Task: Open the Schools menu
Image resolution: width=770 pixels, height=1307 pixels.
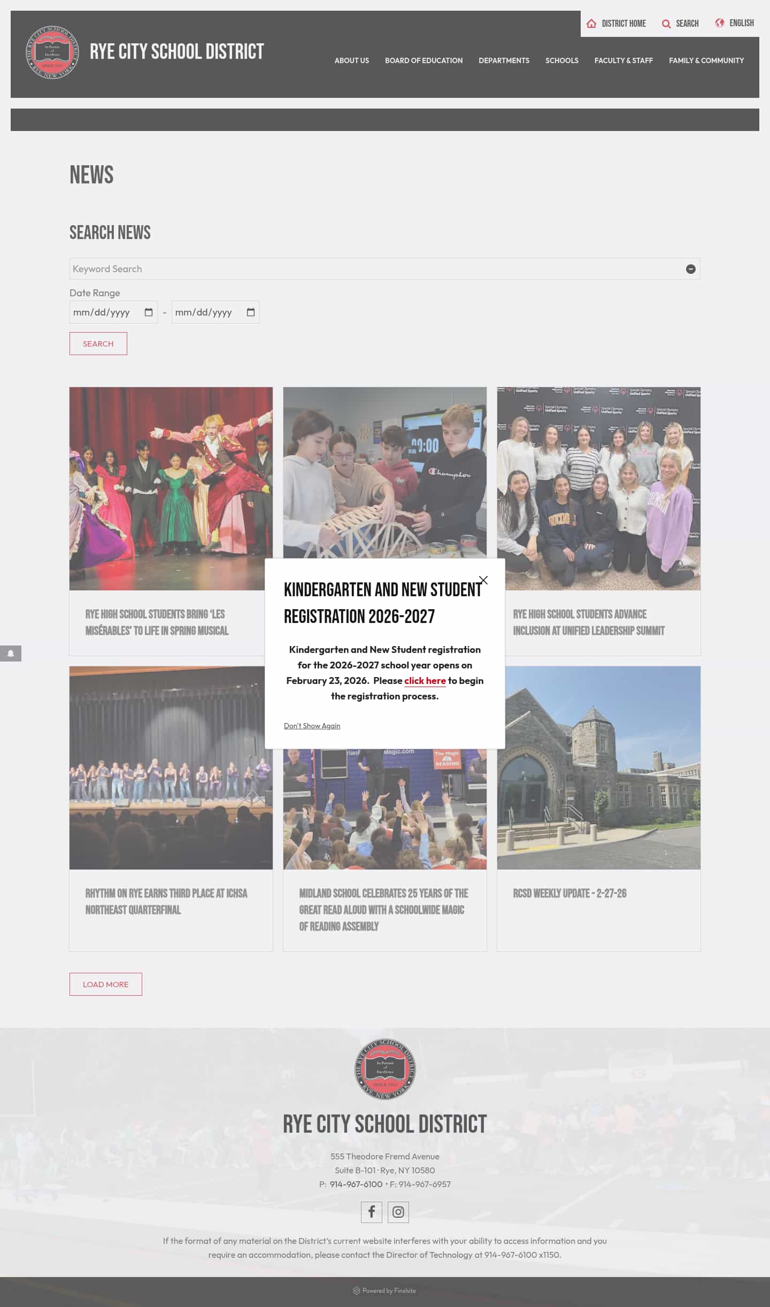Action: coord(562,60)
